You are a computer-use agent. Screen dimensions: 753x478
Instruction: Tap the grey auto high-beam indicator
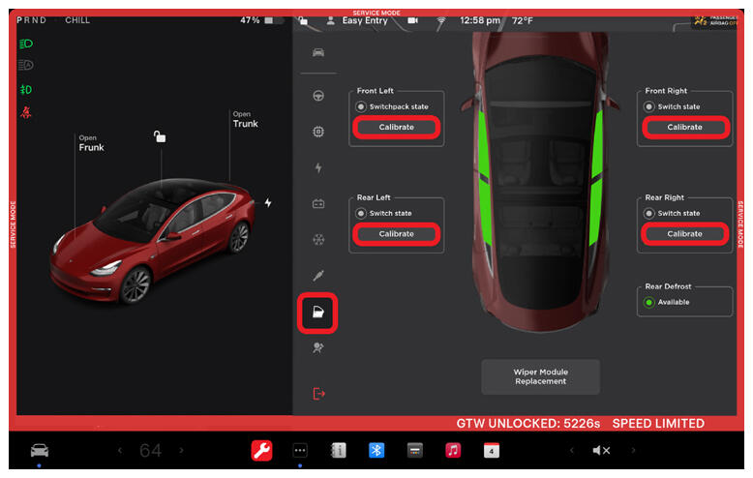click(x=26, y=65)
